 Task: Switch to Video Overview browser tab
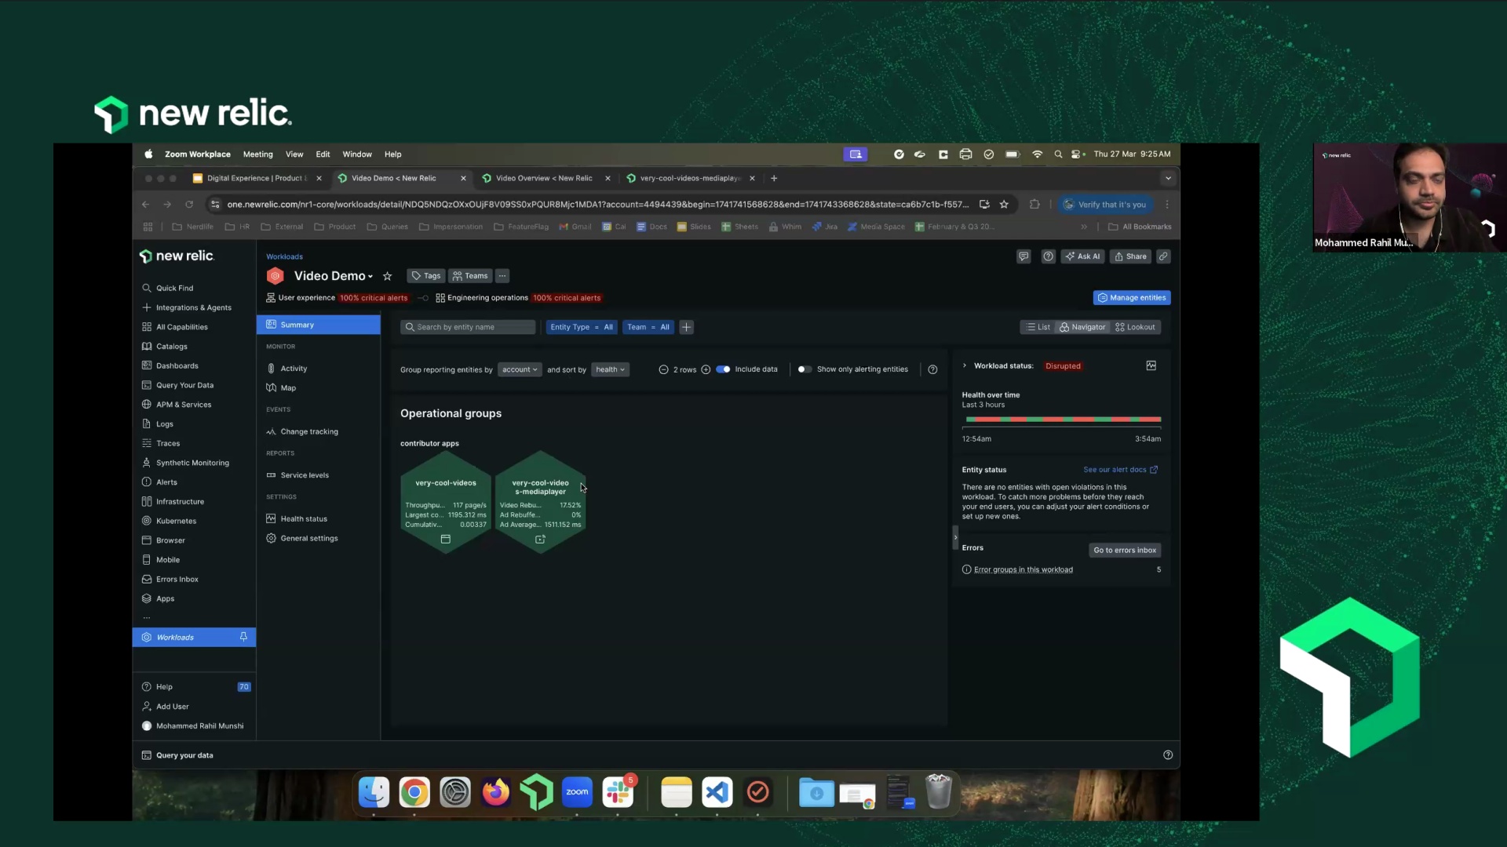[544, 178]
